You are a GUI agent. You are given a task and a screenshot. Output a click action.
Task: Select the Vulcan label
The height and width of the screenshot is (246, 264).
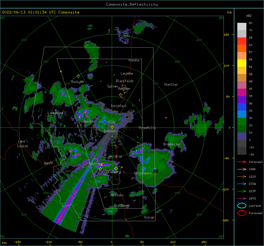[149, 217]
